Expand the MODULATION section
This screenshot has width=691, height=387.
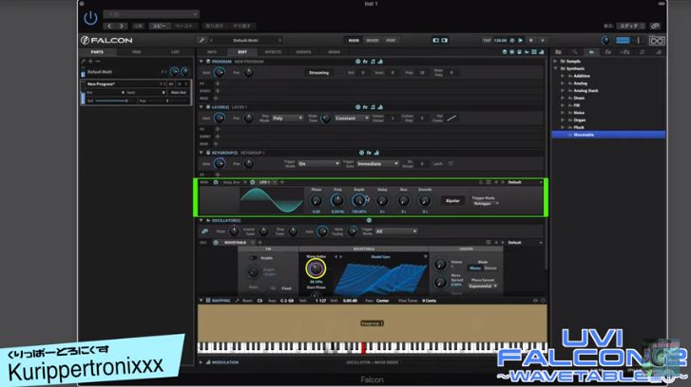click(201, 362)
